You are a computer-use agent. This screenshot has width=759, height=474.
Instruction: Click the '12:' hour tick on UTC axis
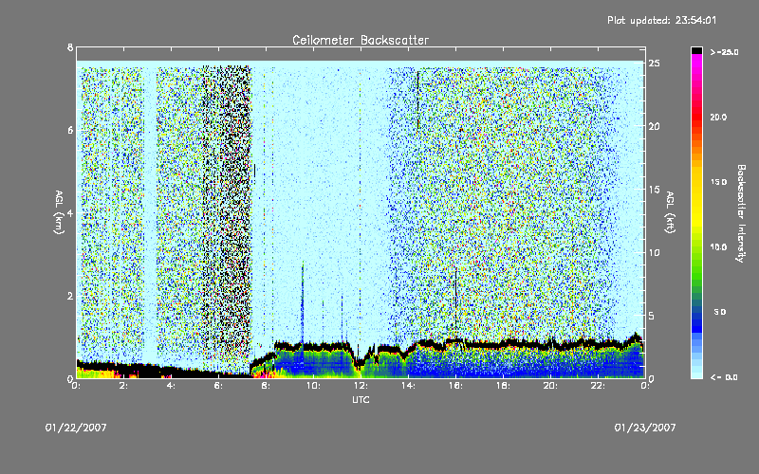(361, 386)
